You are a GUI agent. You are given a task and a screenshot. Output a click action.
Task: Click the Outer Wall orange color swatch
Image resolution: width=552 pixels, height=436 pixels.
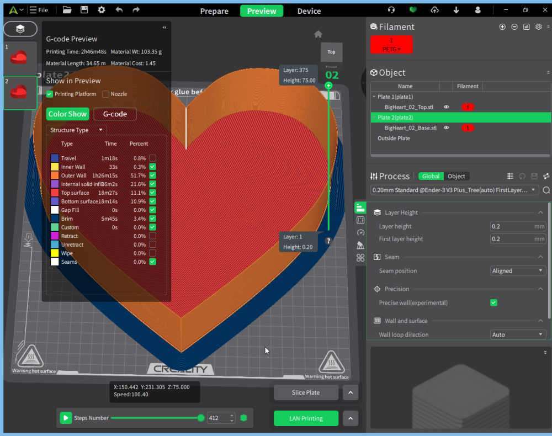(55, 176)
